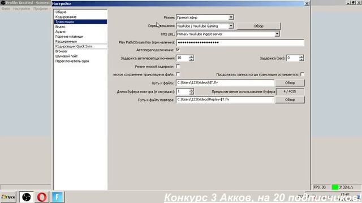
Task: Restore the OBS main window
Action: pos(353,2)
